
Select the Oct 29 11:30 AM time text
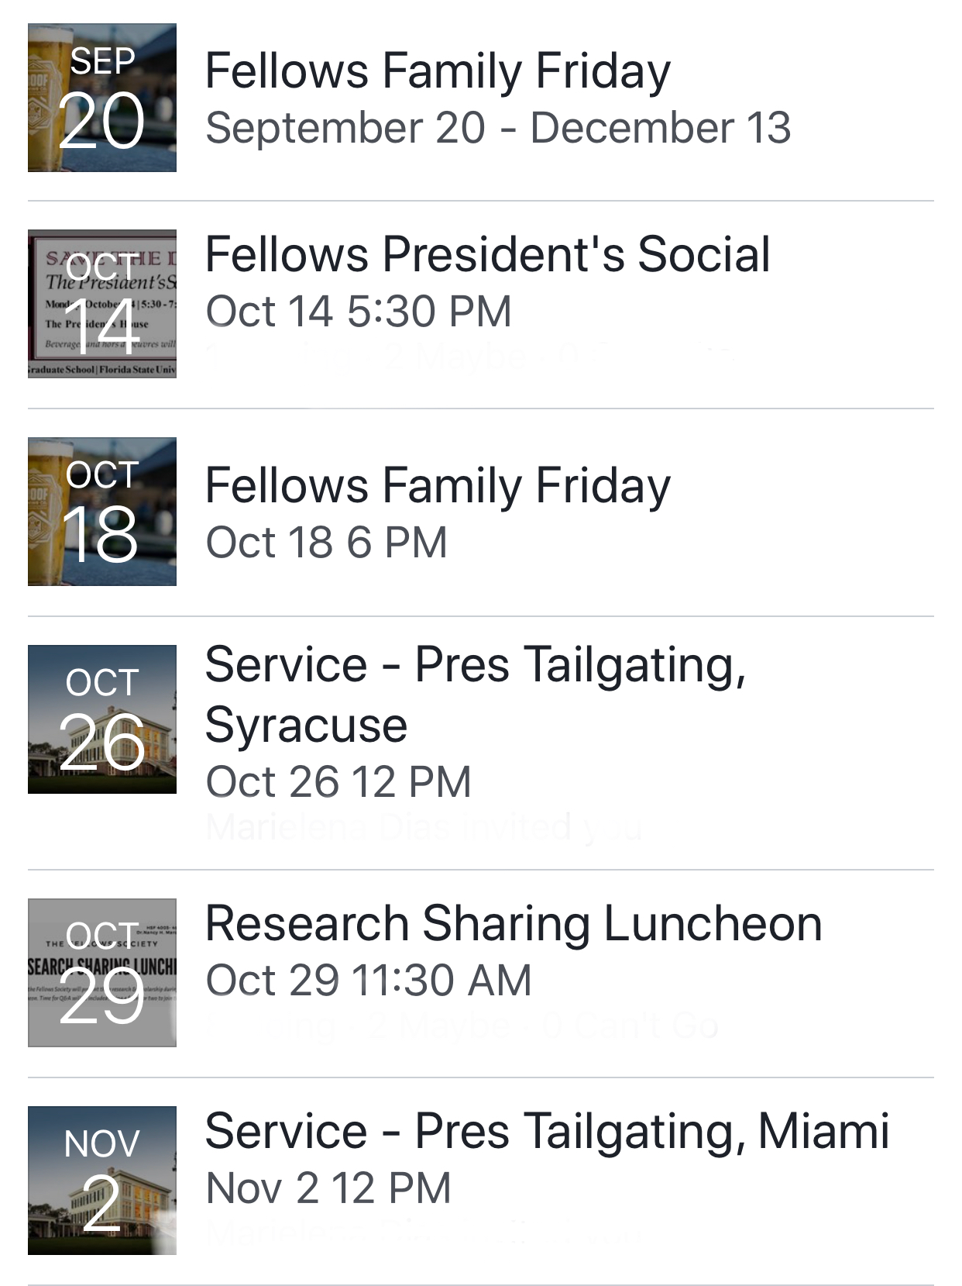[369, 981]
